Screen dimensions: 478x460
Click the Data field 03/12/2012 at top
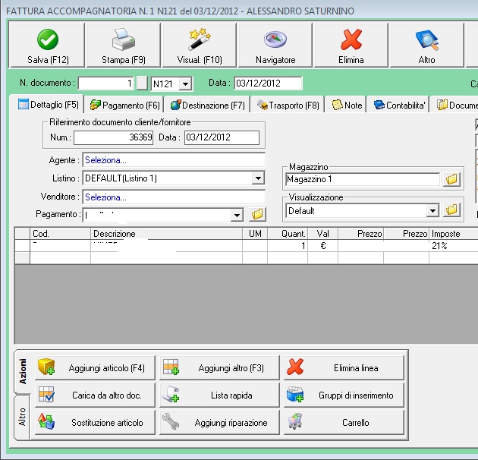(x=268, y=83)
